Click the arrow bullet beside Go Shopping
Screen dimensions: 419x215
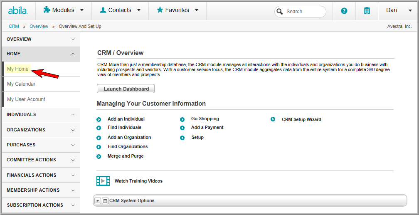[182, 119]
